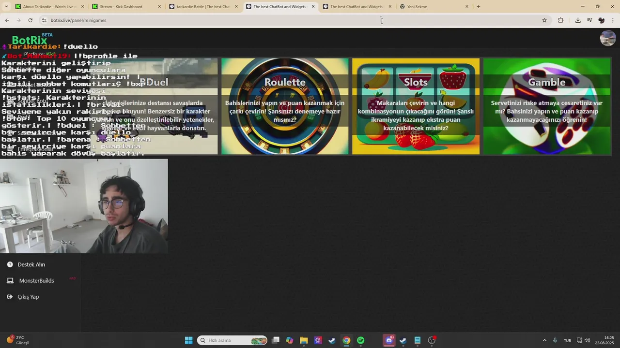Bookmark this page with the star
The image size is (620, 348).
click(544, 20)
